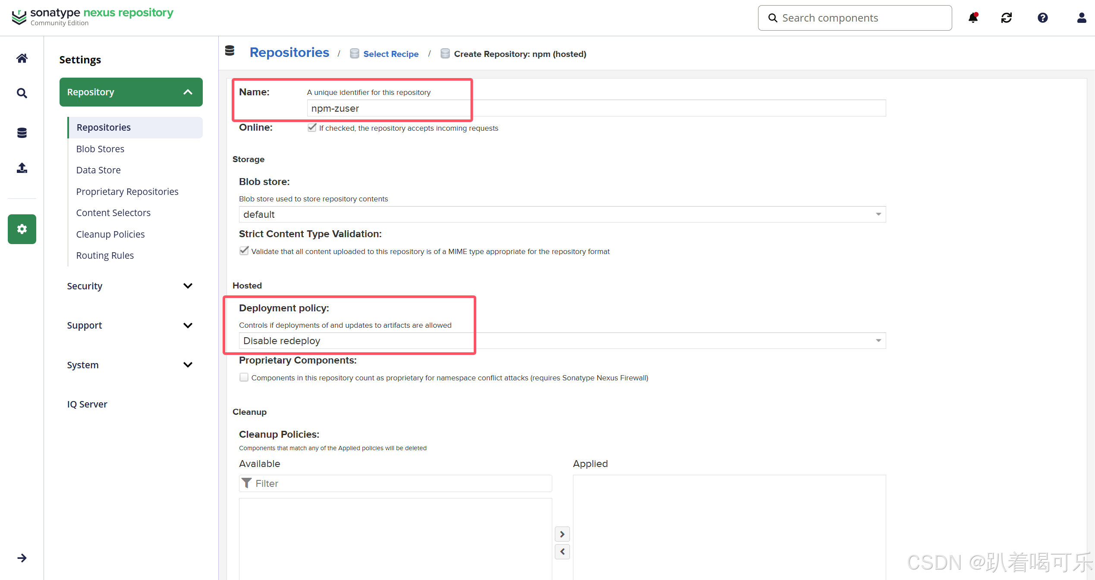Open the help question mark icon

(x=1043, y=18)
